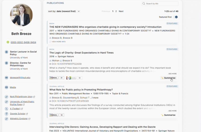Summarise The Logic of Charity book
Screen dimensions: 201x132
pyautogui.click(x=168, y=78)
